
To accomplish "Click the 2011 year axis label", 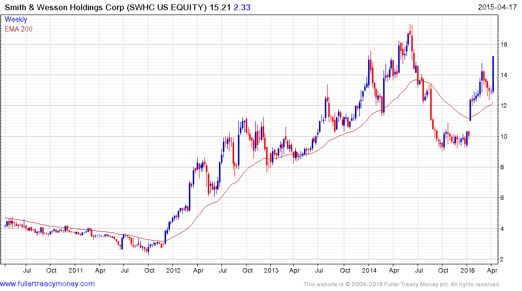I will click(x=76, y=270).
